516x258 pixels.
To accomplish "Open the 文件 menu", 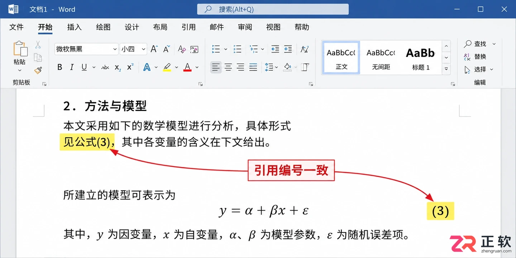I will tap(16, 27).
